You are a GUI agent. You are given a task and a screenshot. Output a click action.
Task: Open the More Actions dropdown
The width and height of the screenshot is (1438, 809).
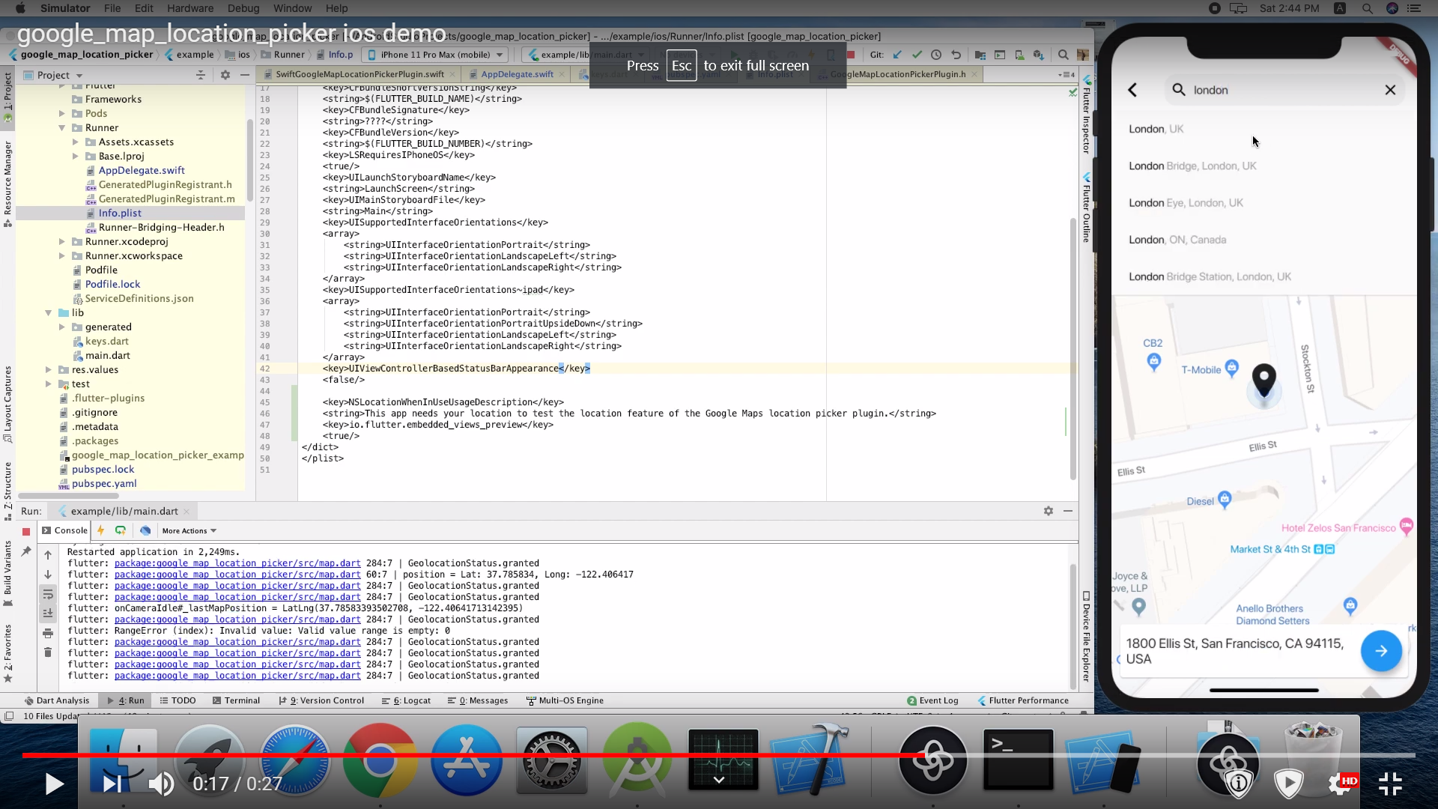pos(189,531)
